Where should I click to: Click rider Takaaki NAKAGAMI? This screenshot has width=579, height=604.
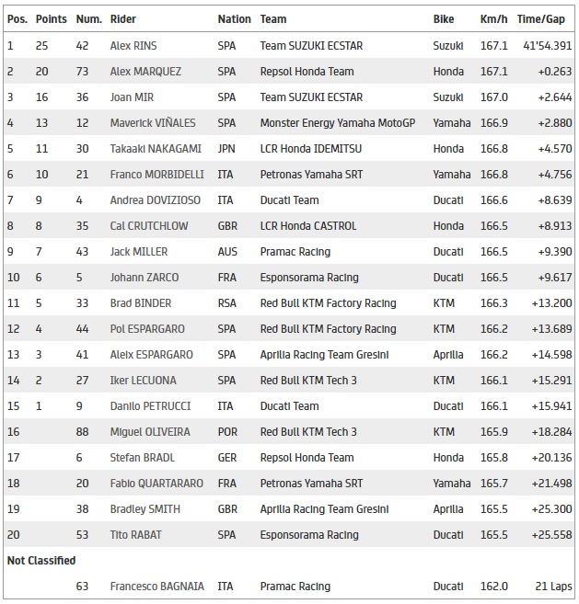tap(154, 148)
